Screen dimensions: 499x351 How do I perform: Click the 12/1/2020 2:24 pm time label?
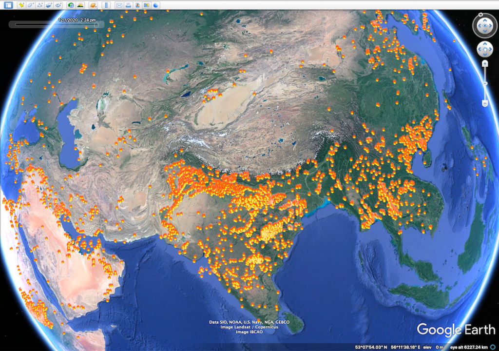pos(77,20)
